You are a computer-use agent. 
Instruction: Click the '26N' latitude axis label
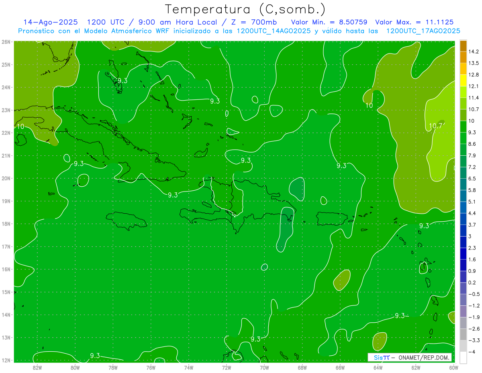(x=6, y=41)
